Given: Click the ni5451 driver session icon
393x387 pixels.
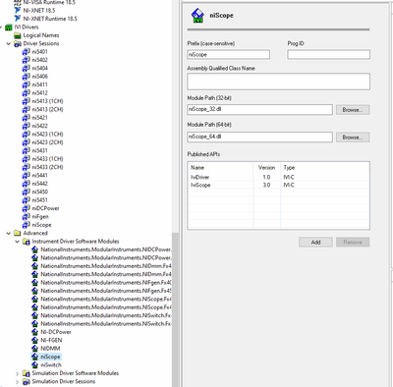Looking at the screenshot, I should coord(27,200).
